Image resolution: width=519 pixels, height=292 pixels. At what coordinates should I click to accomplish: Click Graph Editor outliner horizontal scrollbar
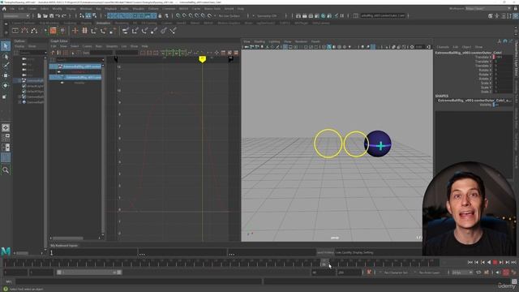tap(68, 238)
